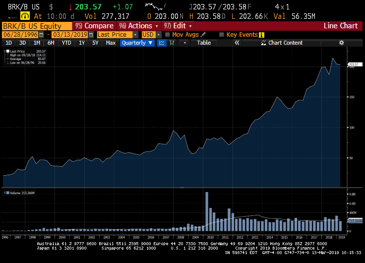Select the 3D range tab
This screenshot has height=263, width=365.
click(23, 43)
